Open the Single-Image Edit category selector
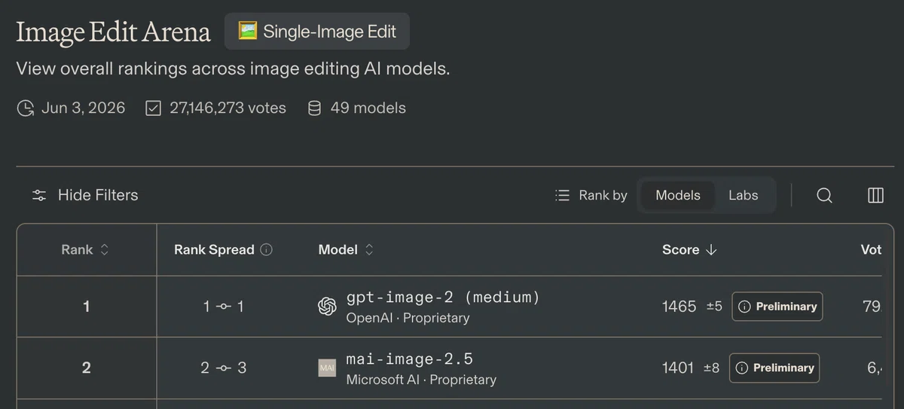Viewport: 904px width, 409px height. click(317, 32)
